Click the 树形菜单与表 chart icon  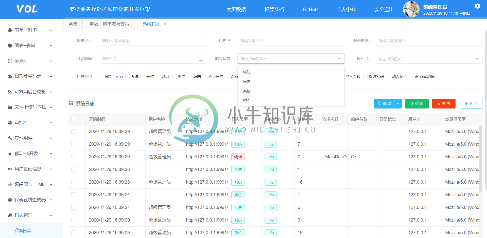[10, 76]
